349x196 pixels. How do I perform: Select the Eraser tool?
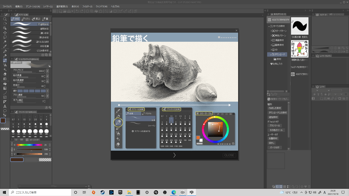pos(5,74)
